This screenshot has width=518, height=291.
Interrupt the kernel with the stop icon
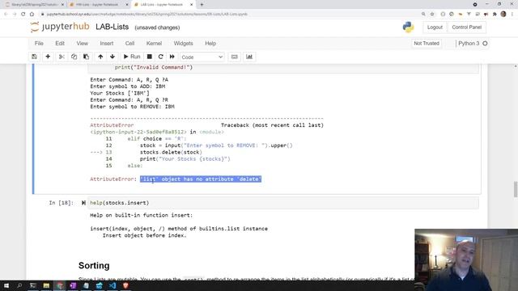click(149, 57)
